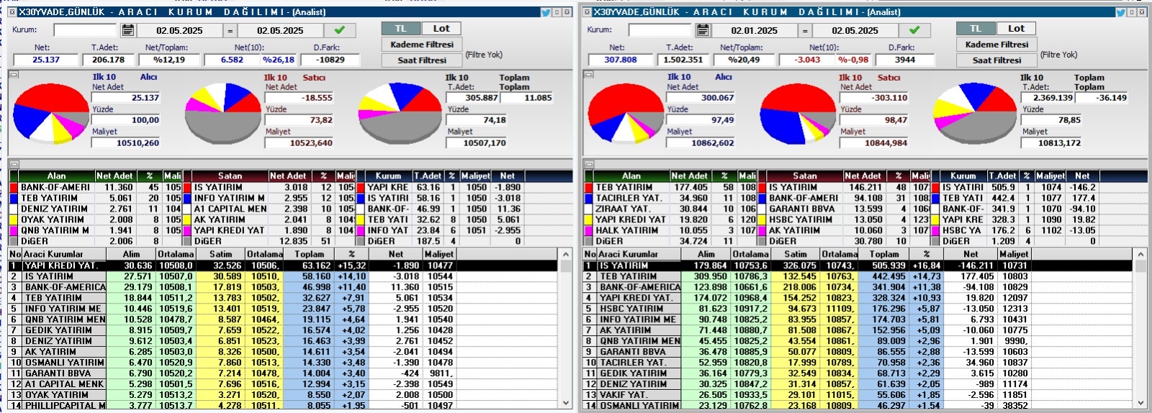
Task: Click magenta swatch beside QNB YATIRIM M, left window
Action: click(x=14, y=230)
